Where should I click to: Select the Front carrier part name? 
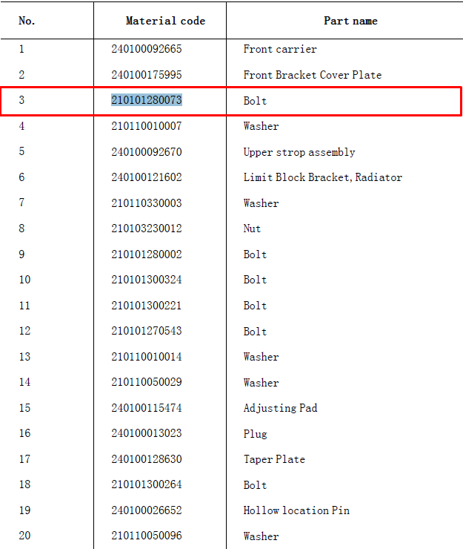point(280,49)
